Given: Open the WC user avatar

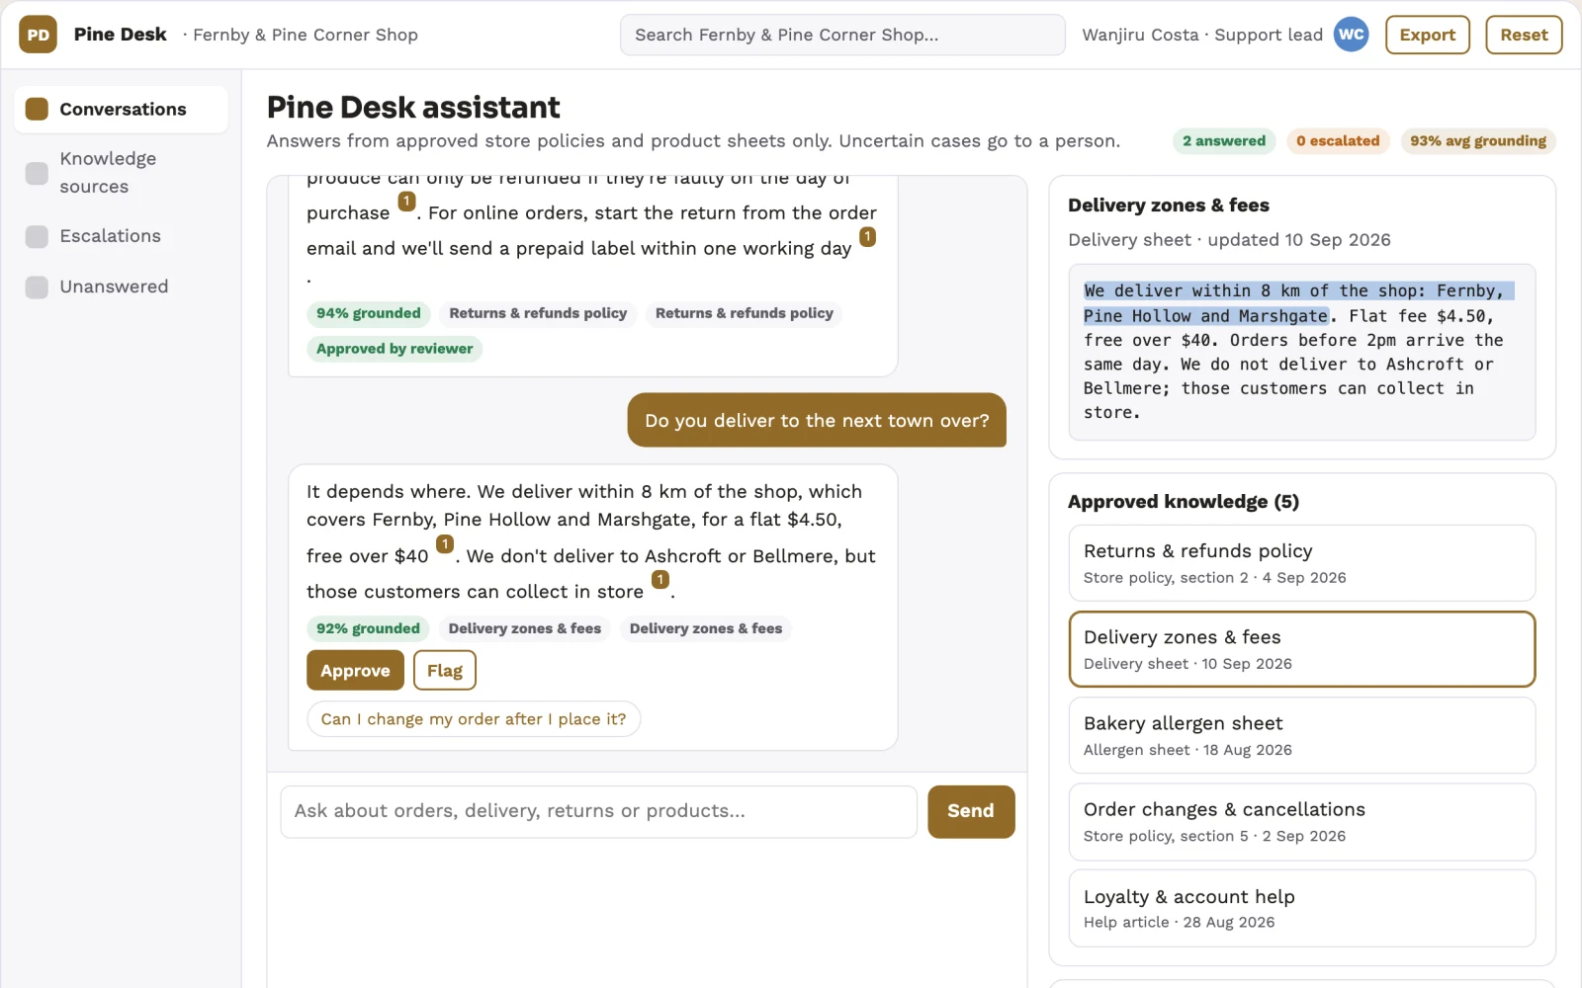Looking at the screenshot, I should 1351,35.
